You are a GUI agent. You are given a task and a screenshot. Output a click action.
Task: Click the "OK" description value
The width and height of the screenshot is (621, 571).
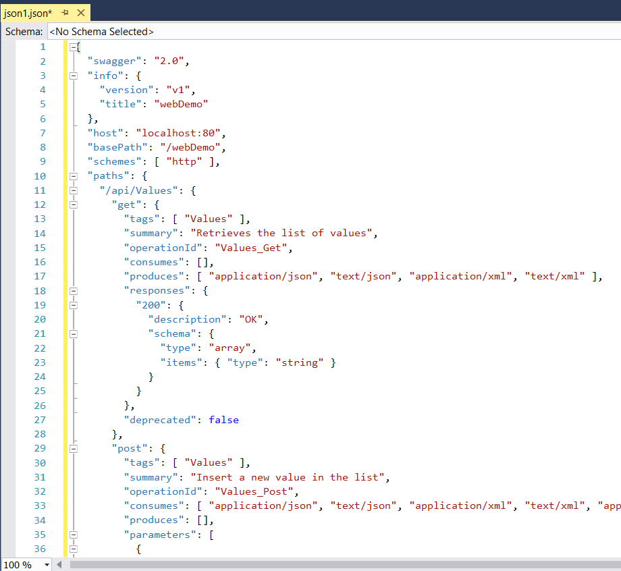click(x=250, y=319)
